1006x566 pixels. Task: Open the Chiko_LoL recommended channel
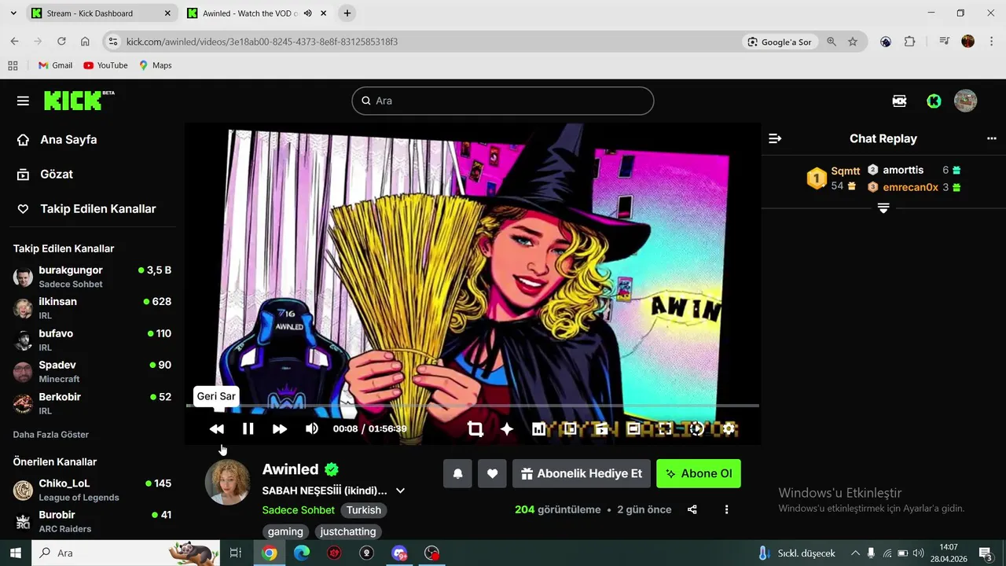click(92, 490)
